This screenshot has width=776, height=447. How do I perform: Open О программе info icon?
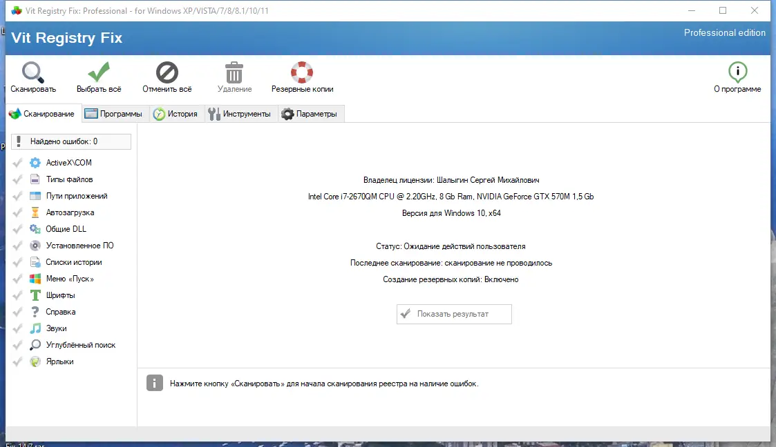coord(737,72)
